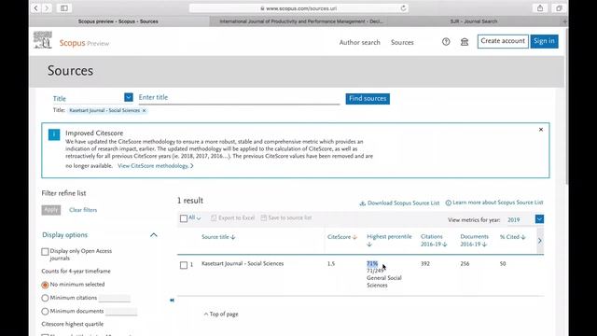This screenshot has height=336, width=597.
Task: Click the highlighted 71% percentile value
Action: [372, 263]
